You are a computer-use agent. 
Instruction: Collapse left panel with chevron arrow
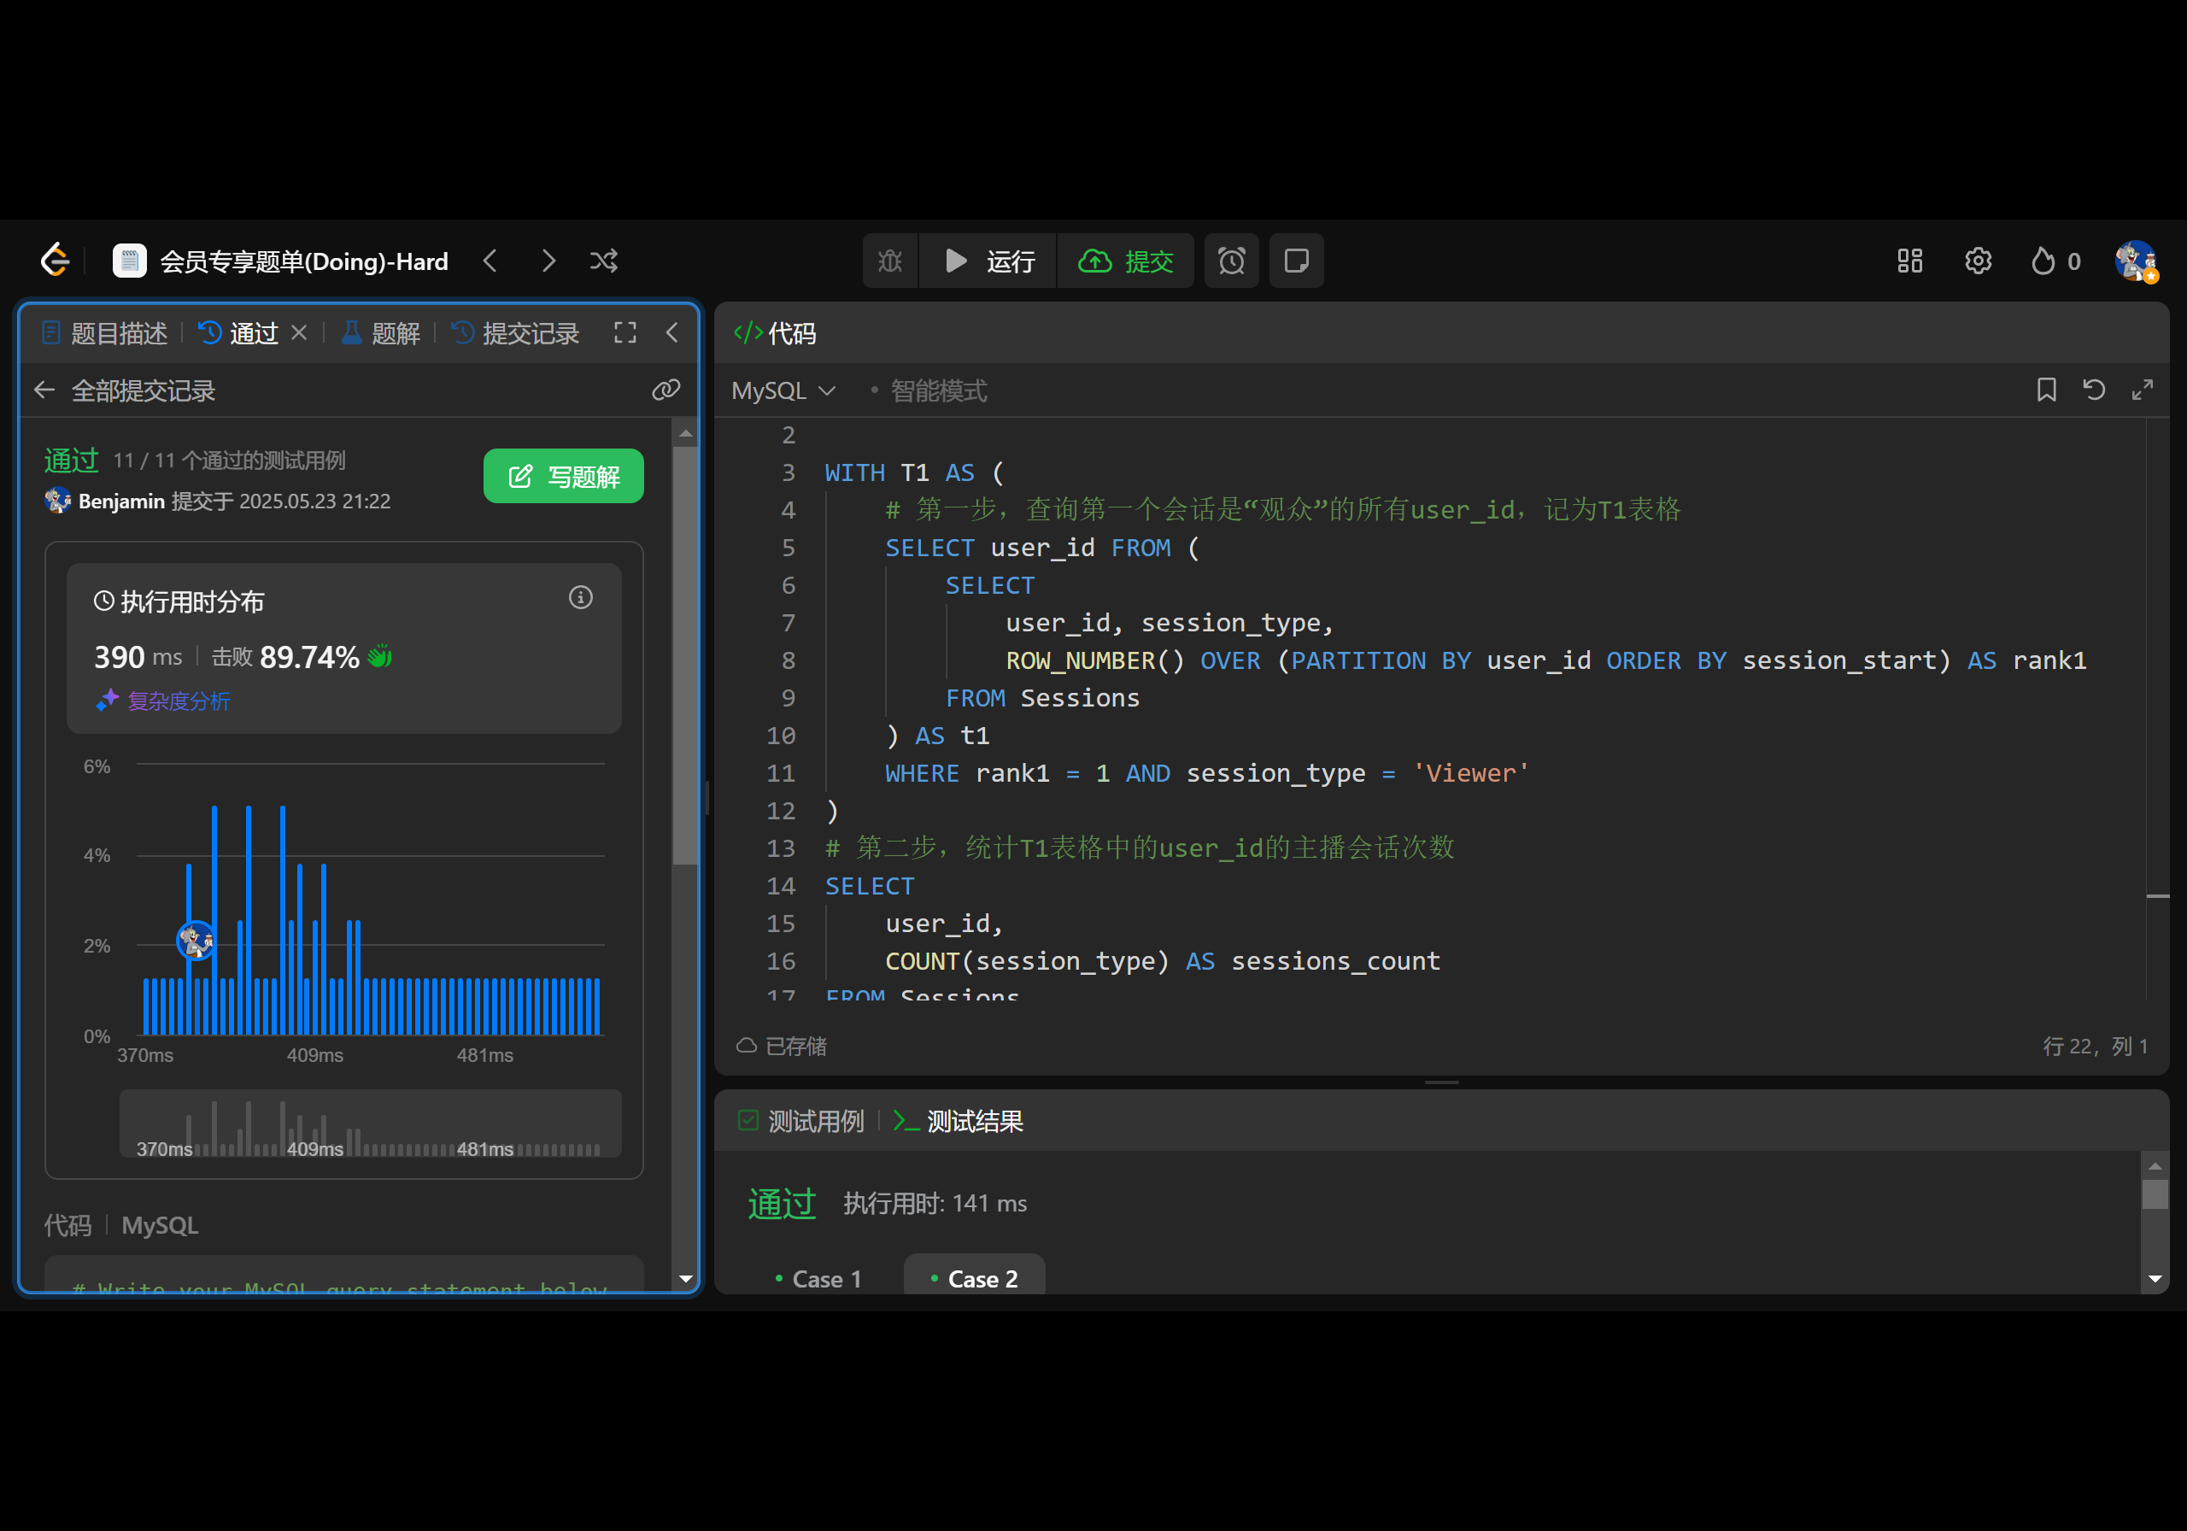click(x=672, y=332)
